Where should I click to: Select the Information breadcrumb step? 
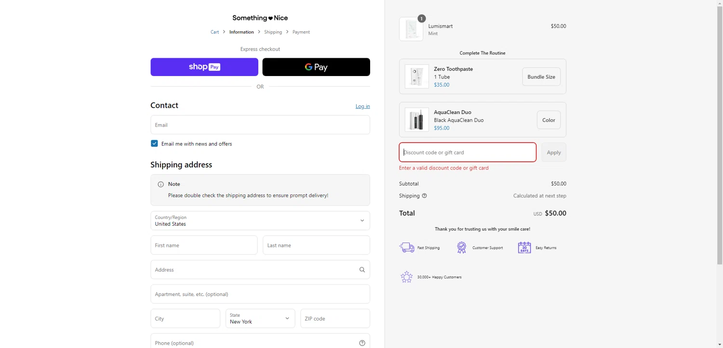241,32
